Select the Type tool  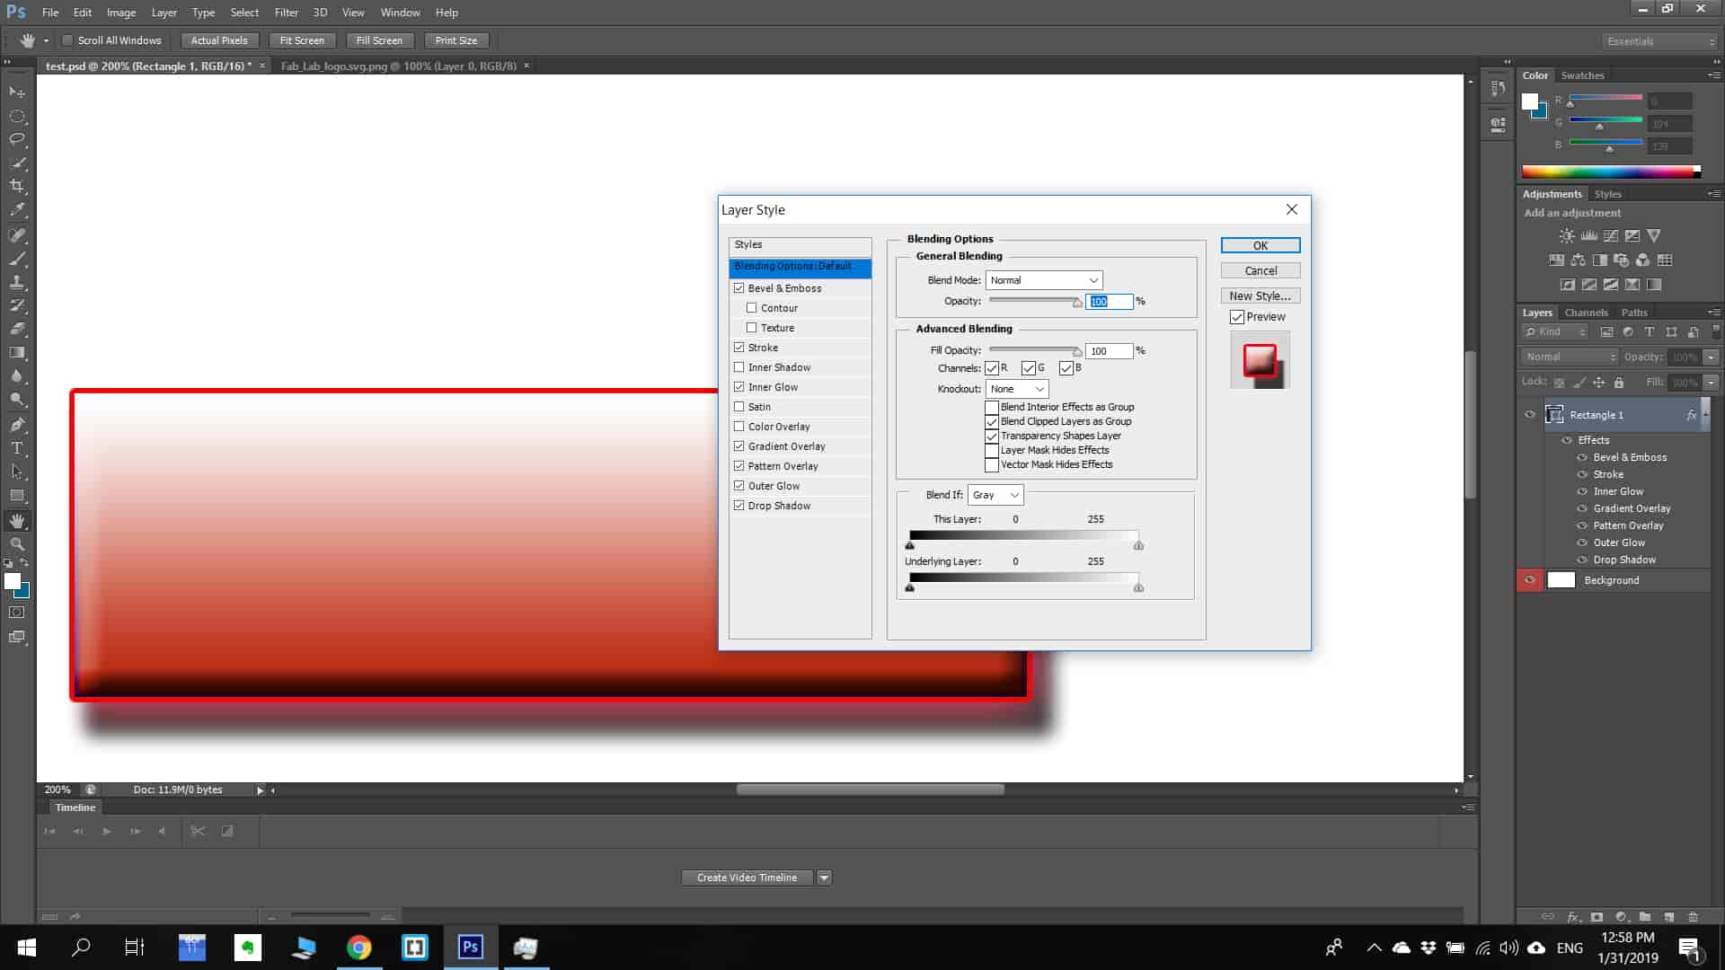(17, 448)
